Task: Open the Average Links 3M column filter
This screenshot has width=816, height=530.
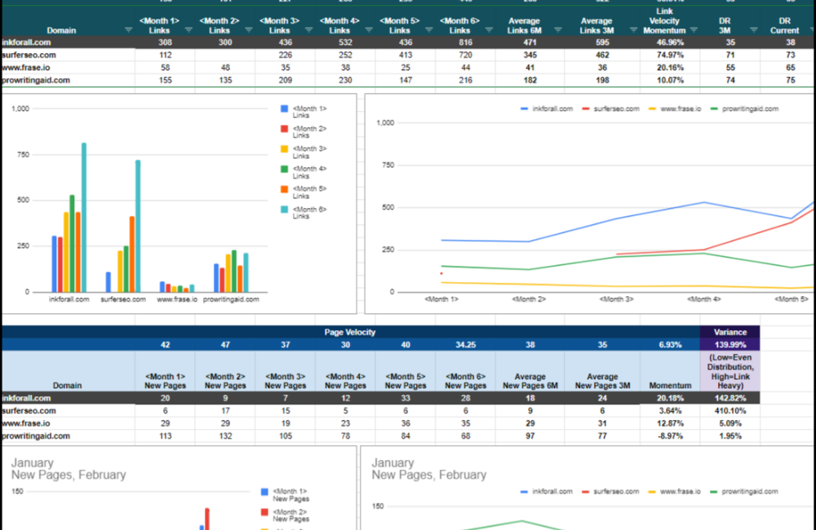Action: click(633, 30)
